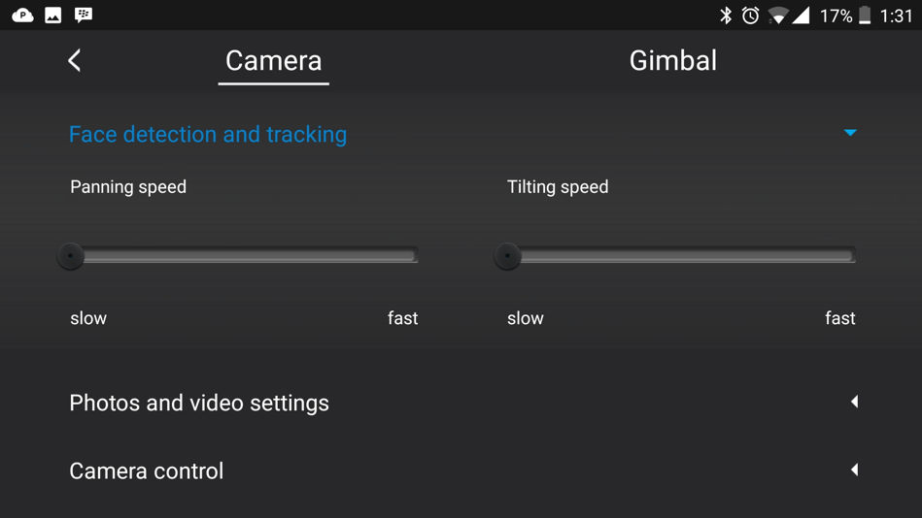Tap the cellular signal strength icon

coord(801,16)
